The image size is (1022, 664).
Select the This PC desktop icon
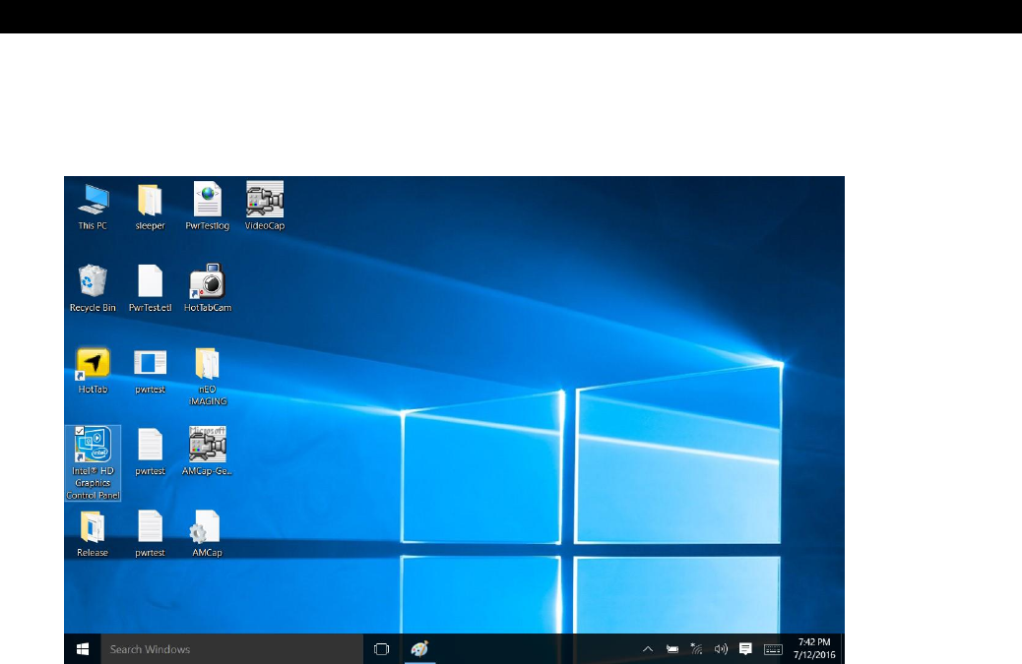click(93, 200)
